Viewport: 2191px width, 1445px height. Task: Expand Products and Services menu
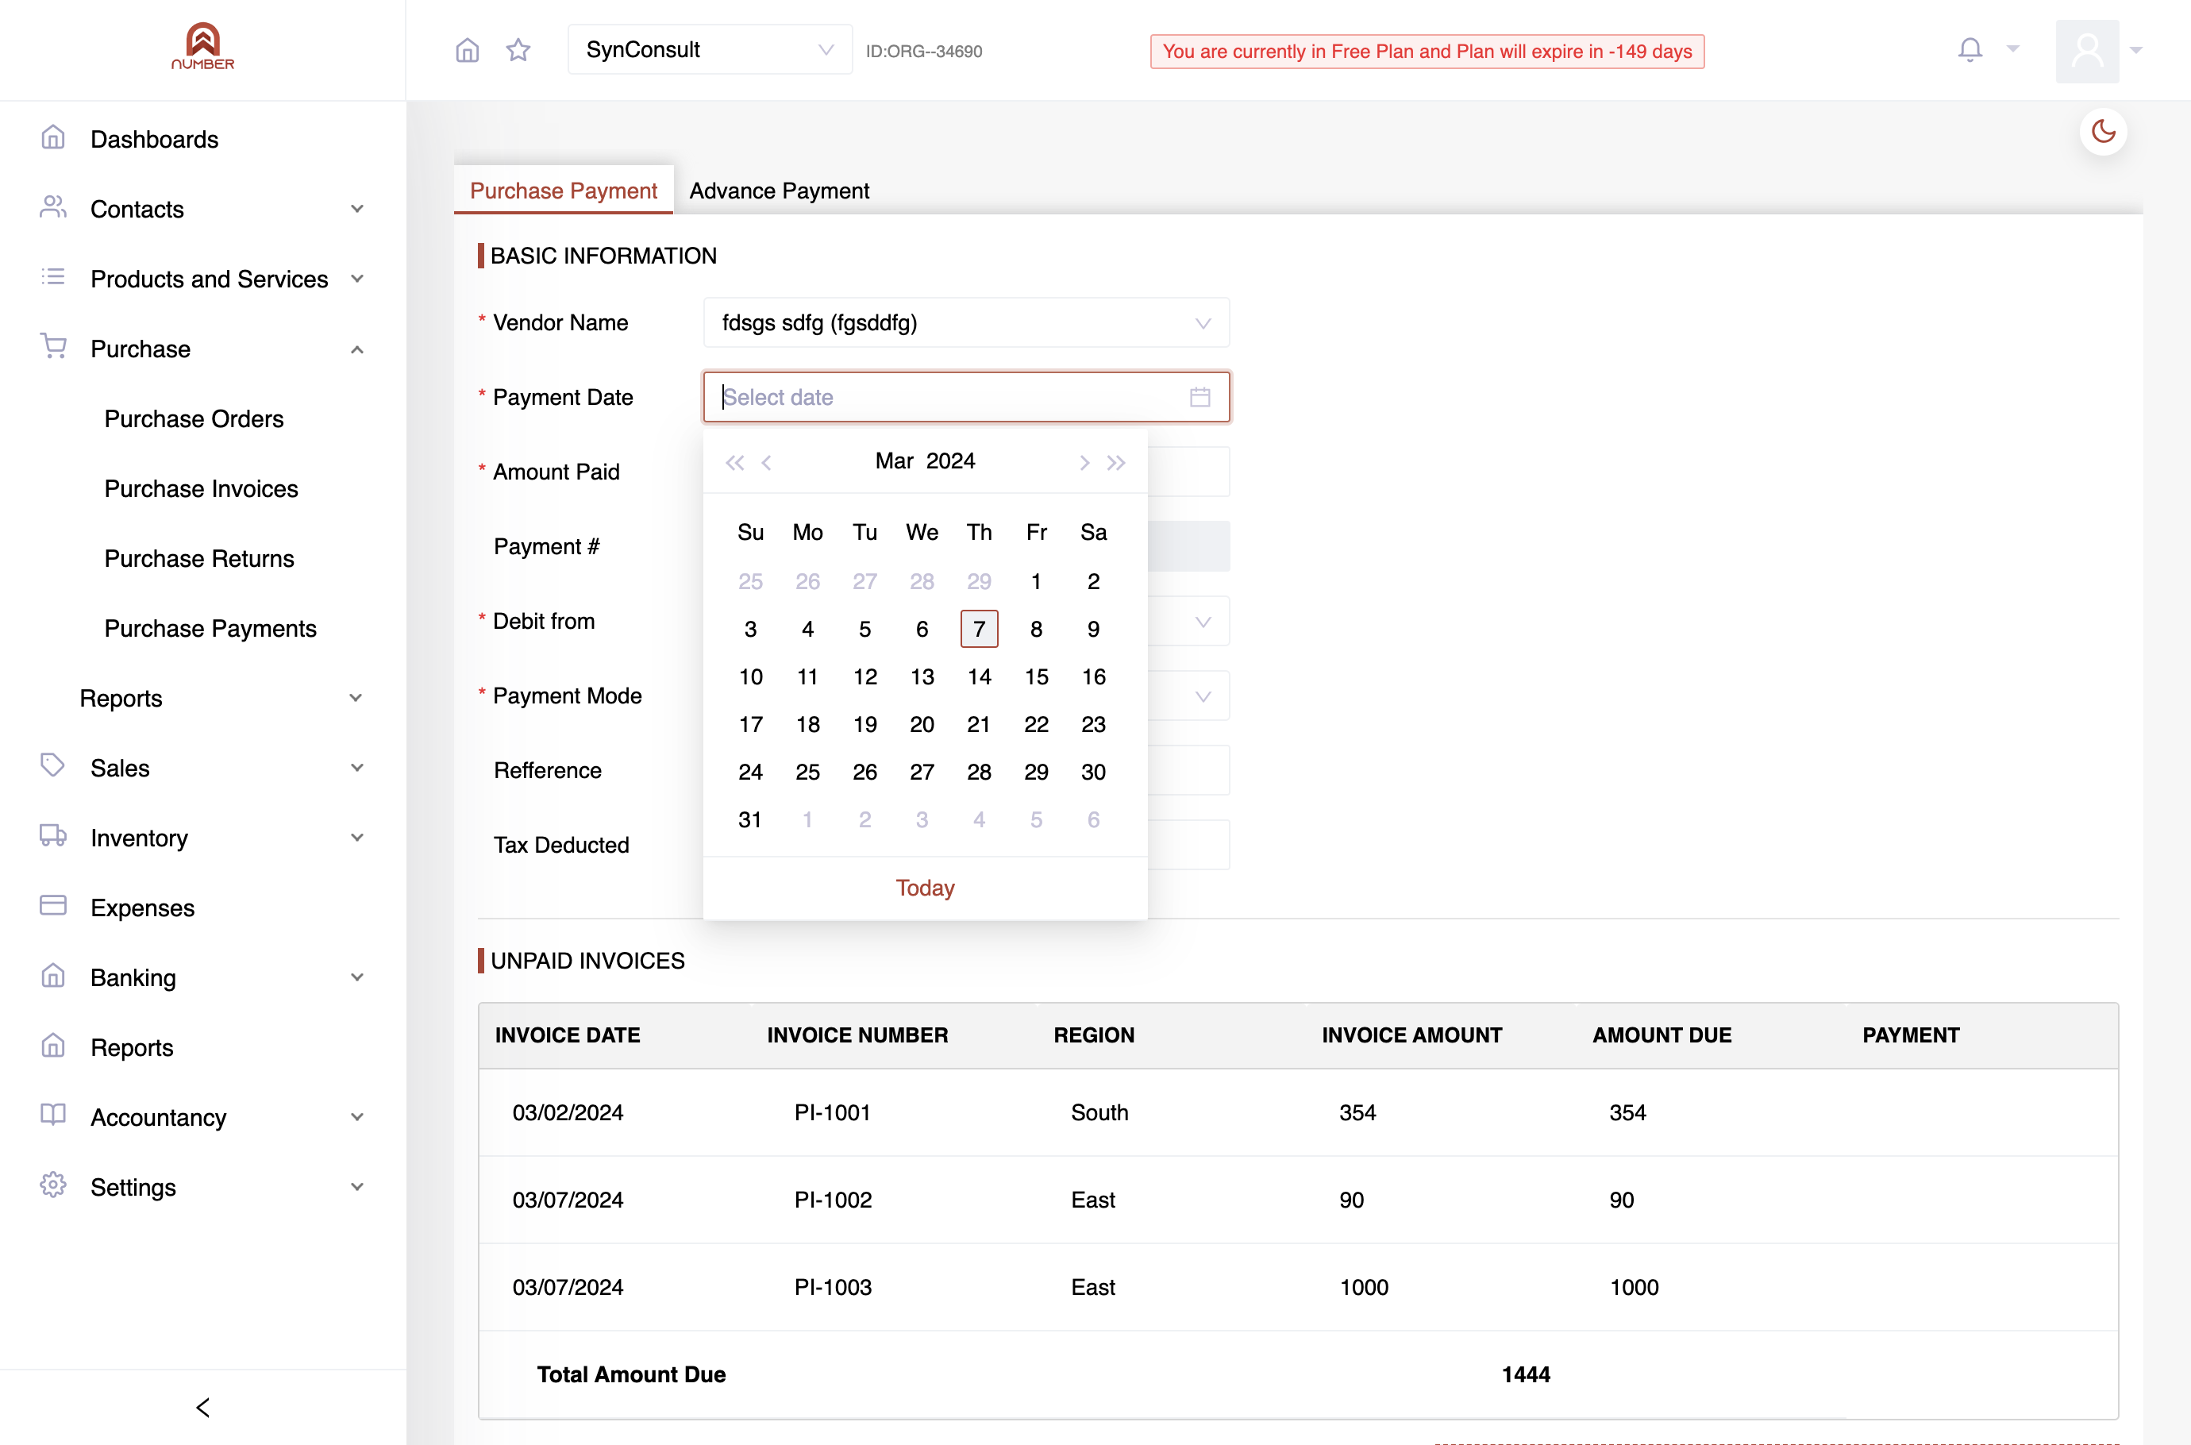[357, 279]
